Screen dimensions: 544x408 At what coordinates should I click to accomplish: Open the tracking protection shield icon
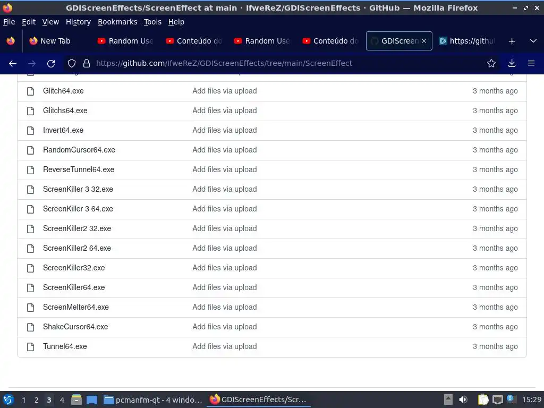(x=72, y=63)
